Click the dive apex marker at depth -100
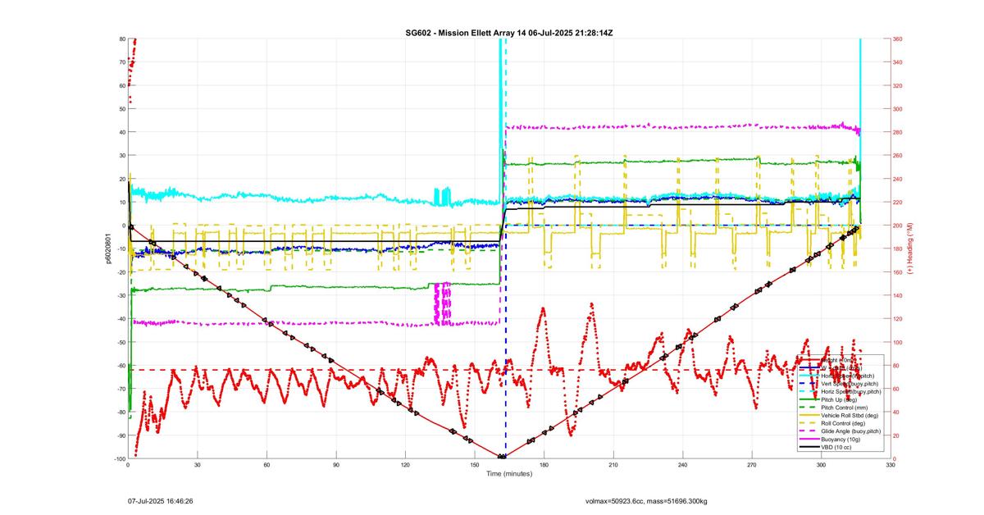Image resolution: width=984 pixels, height=515 pixels. pyautogui.click(x=502, y=457)
